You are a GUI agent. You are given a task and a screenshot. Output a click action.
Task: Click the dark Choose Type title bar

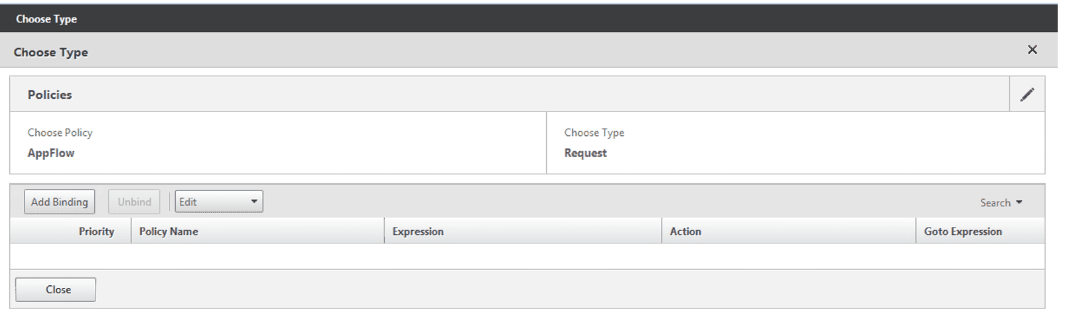click(x=529, y=19)
